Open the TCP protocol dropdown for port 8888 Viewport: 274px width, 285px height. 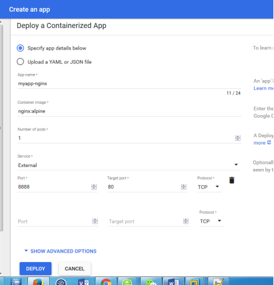209,187
